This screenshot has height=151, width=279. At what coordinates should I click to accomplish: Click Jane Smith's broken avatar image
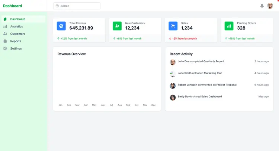click(173, 74)
